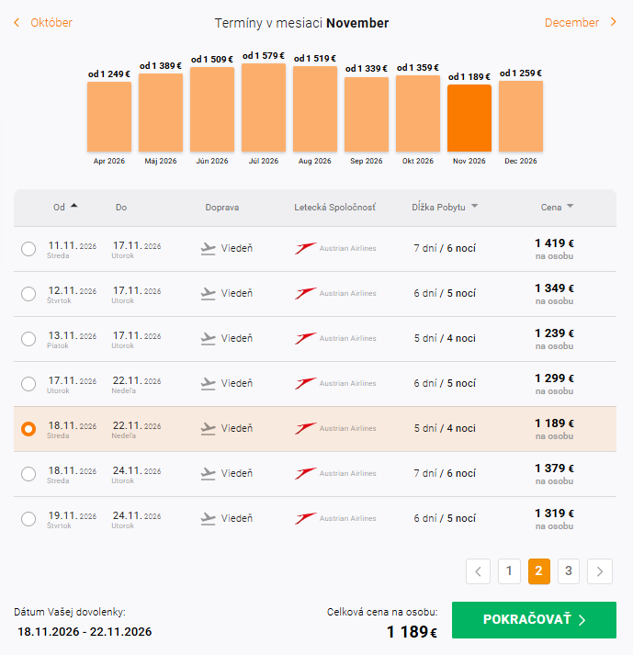Pick the 19.11.–24.11. term radio button
The width and height of the screenshot is (633, 655).
pyautogui.click(x=28, y=518)
